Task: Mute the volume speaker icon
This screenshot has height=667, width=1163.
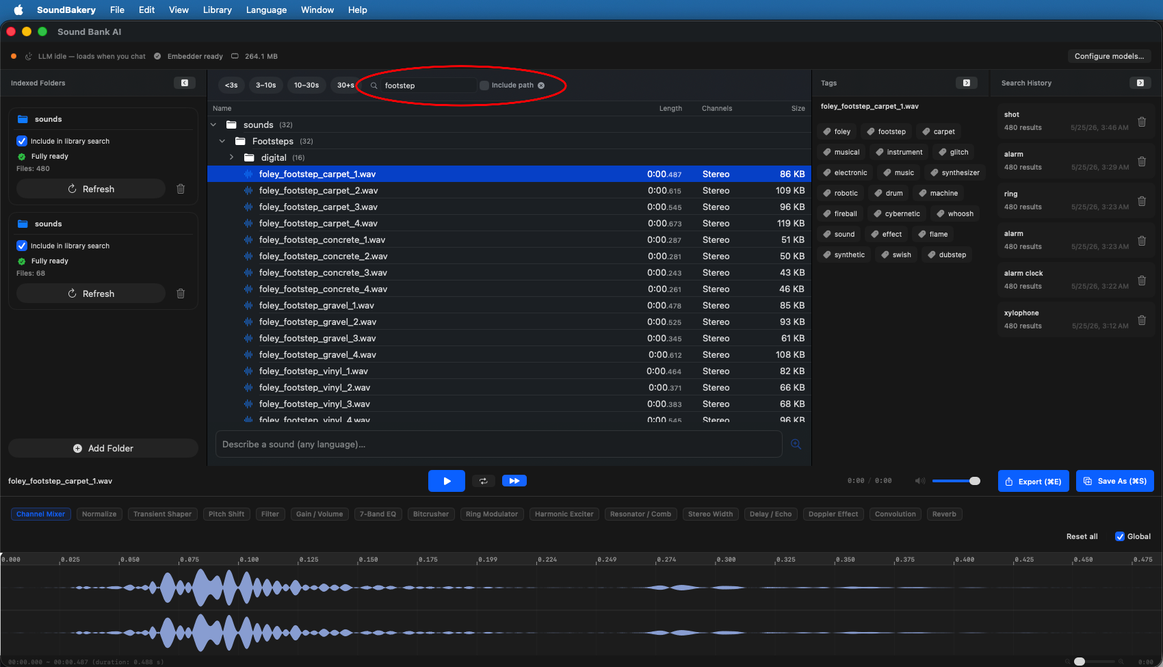Action: point(920,481)
